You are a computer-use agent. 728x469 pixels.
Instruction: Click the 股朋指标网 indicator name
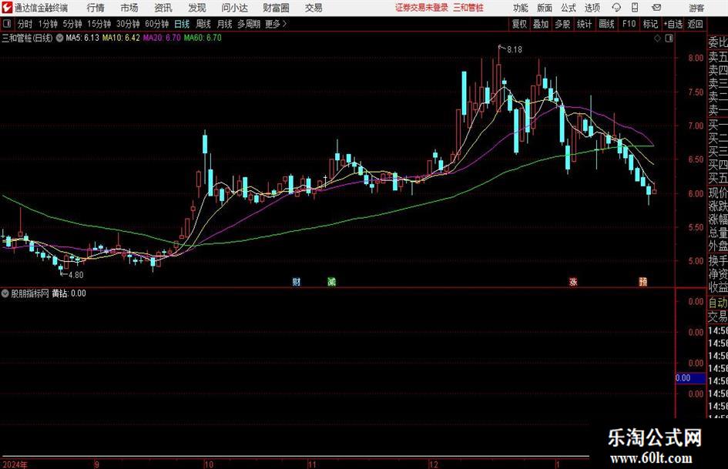pos(30,293)
